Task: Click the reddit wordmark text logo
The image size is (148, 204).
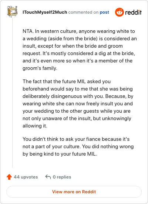Action: 133,12
